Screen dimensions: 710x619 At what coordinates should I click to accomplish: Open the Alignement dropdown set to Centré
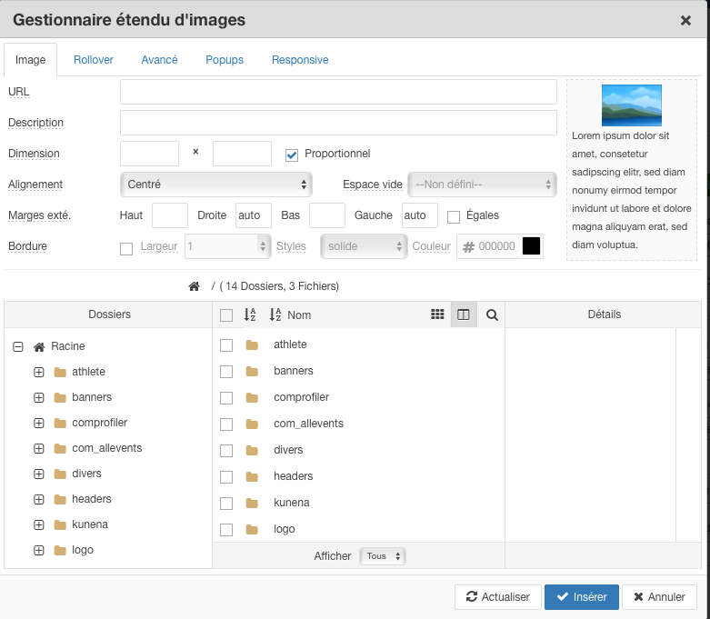point(215,185)
